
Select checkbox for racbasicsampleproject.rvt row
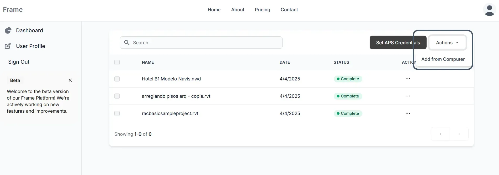(x=117, y=113)
